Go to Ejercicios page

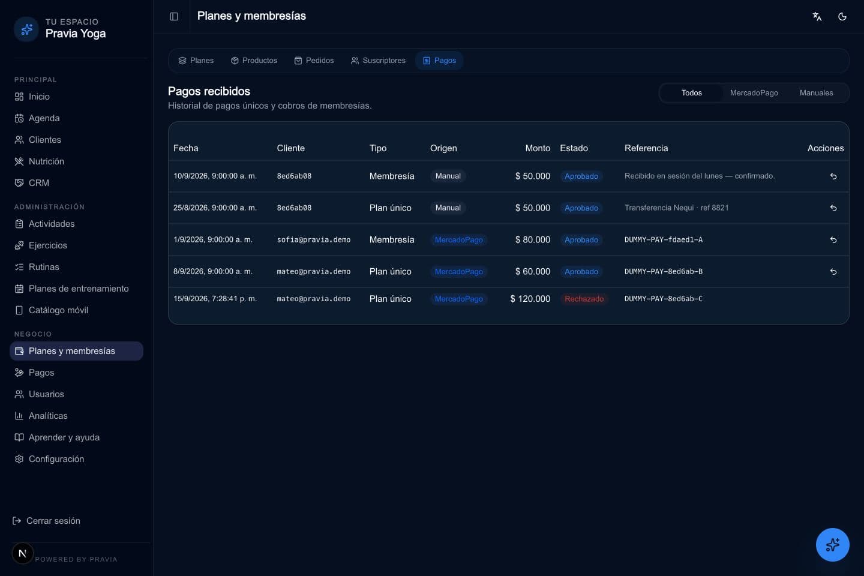click(76, 245)
